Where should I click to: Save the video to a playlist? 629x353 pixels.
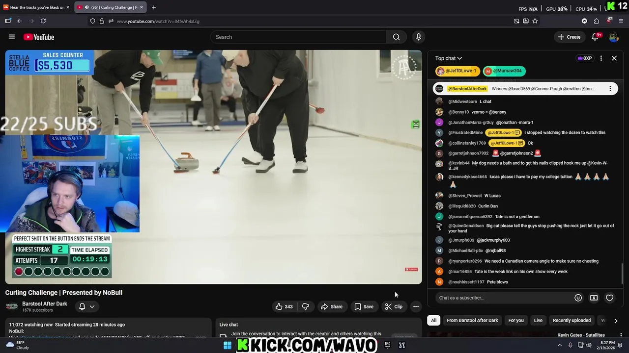click(364, 306)
